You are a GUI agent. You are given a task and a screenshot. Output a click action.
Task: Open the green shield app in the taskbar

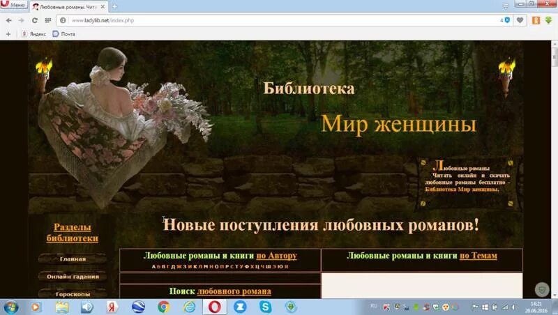(x=291, y=307)
